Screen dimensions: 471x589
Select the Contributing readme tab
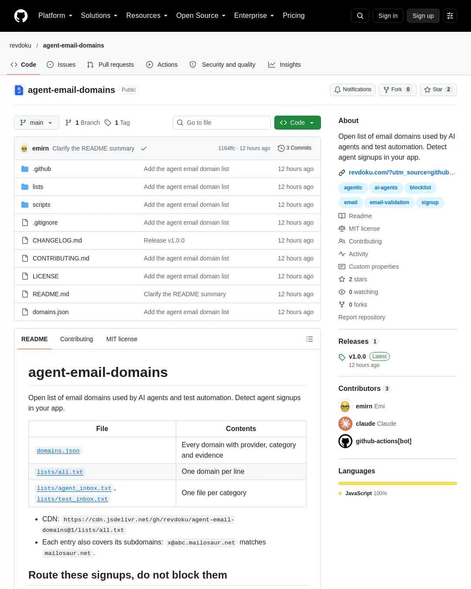tap(77, 339)
